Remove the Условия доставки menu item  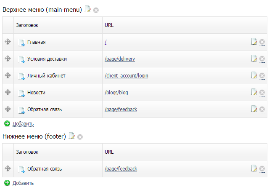262,59
